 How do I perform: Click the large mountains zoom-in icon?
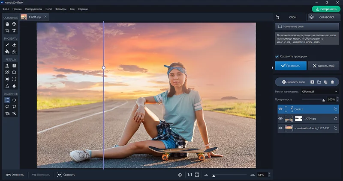(253, 175)
